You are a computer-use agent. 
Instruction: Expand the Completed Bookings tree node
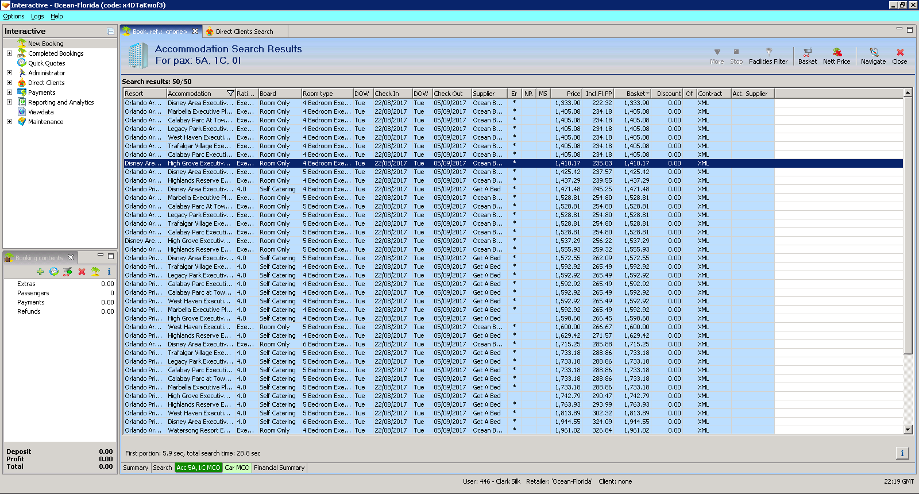9,53
